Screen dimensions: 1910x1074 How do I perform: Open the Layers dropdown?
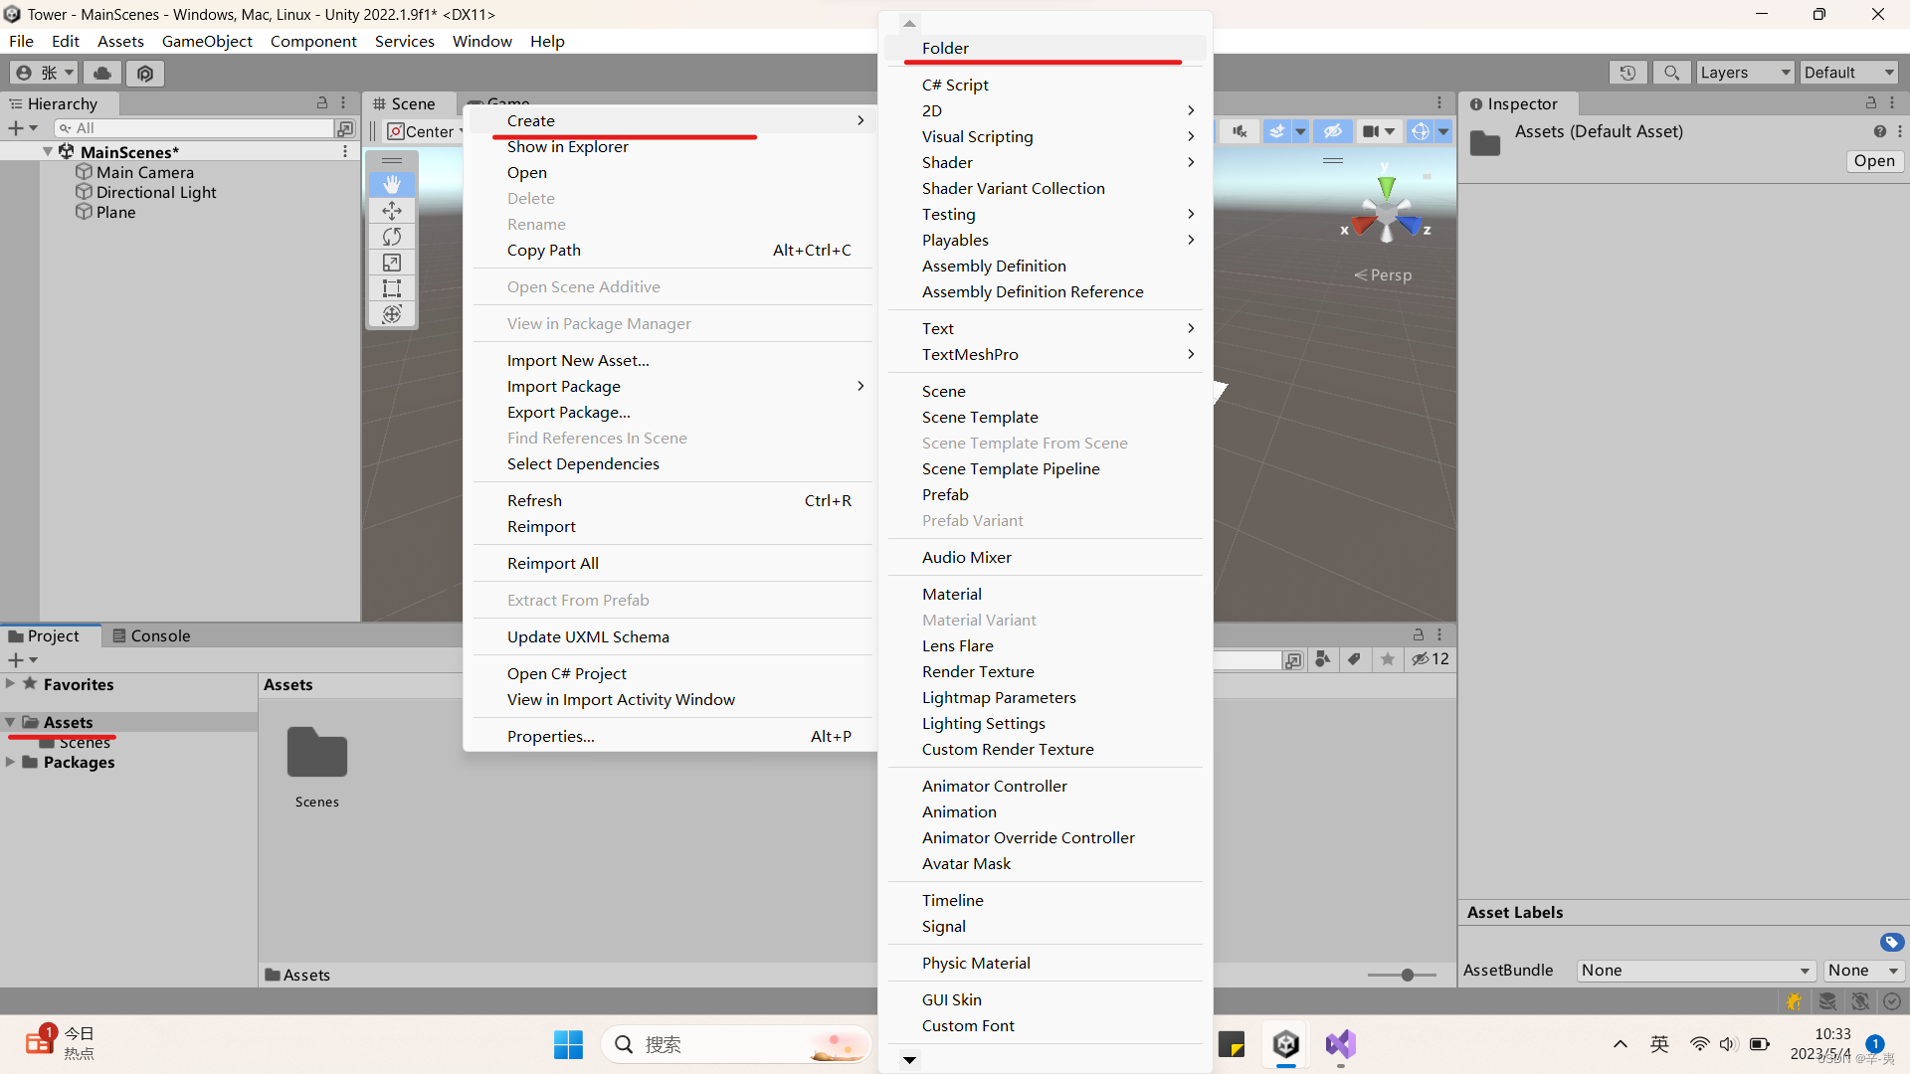pos(1745,73)
